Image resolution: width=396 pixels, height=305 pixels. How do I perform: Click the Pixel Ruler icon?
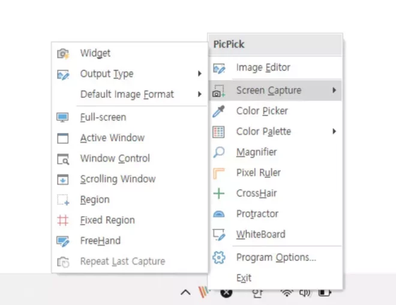point(219,173)
